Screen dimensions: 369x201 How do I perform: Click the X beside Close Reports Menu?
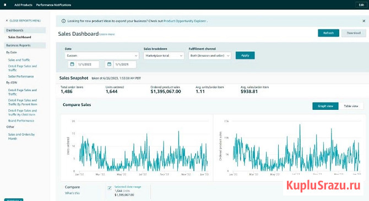tap(7, 21)
